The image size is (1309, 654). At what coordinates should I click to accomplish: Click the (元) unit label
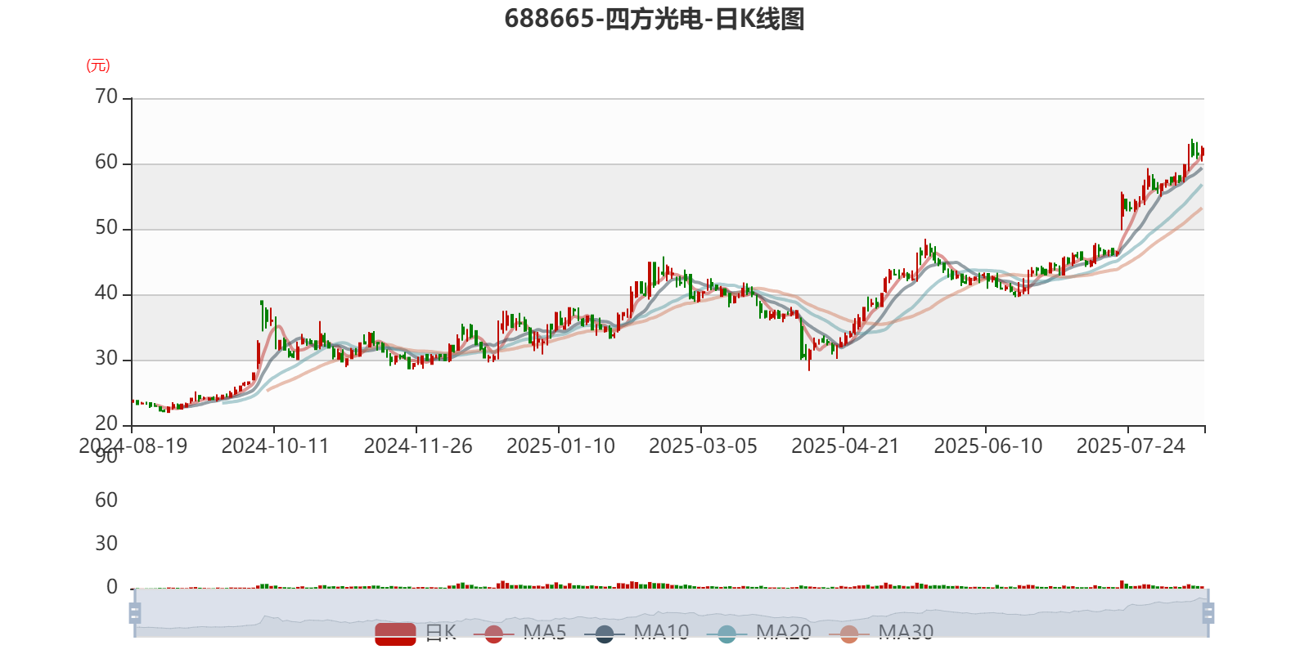point(98,65)
